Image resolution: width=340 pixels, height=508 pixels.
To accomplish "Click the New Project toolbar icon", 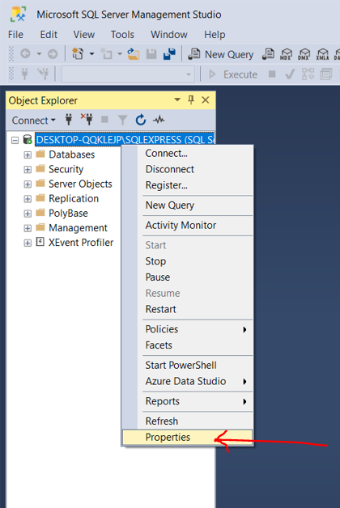I will (x=78, y=53).
